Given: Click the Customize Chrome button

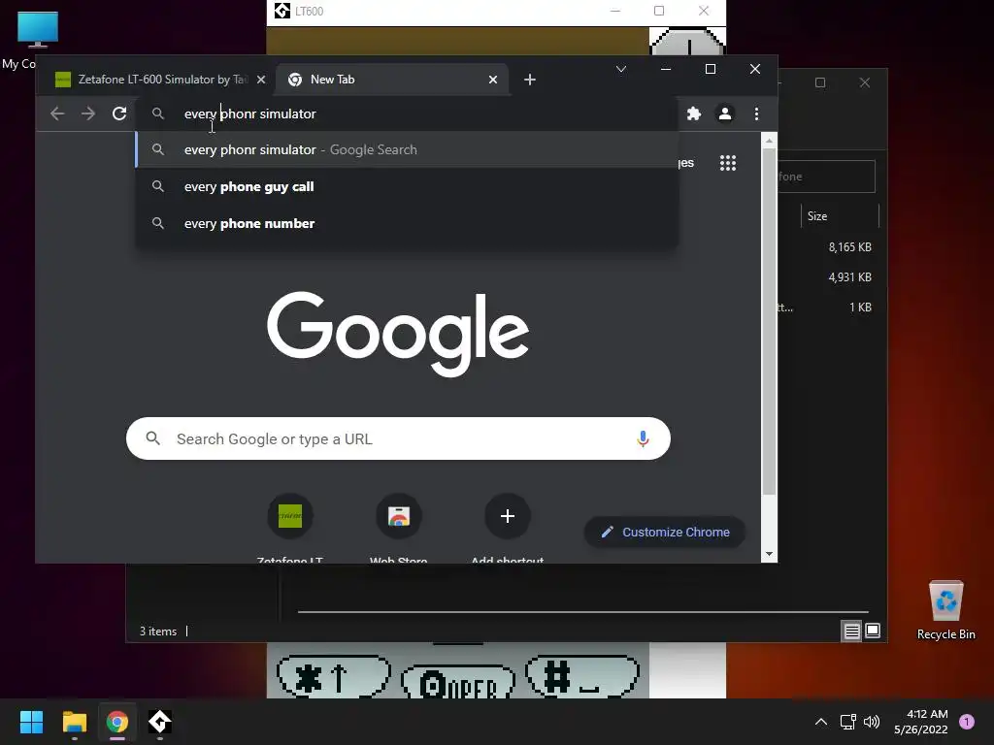Looking at the screenshot, I should coord(664,533).
